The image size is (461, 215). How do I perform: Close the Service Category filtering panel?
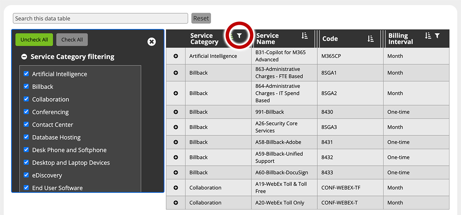tap(152, 42)
